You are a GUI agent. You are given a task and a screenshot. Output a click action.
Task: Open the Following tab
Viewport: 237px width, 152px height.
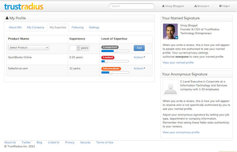pos(78,27)
